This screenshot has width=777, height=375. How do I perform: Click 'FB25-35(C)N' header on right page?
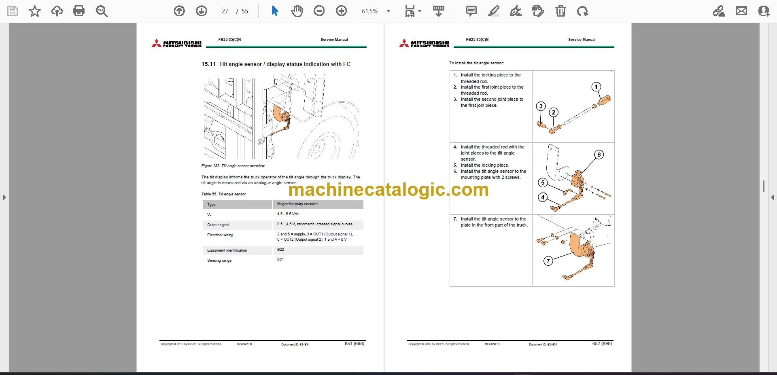(477, 40)
